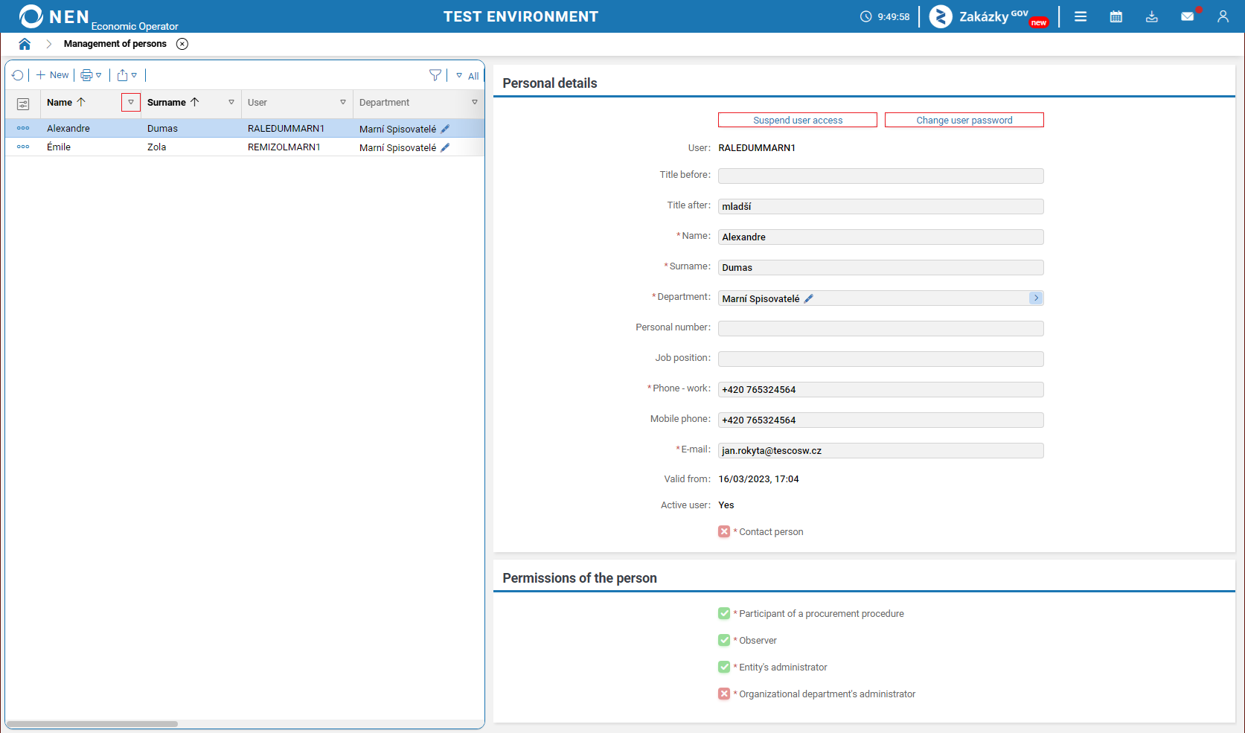Open the Surname column filter dropdown
Screen dimensions: 1245x733
(x=231, y=103)
